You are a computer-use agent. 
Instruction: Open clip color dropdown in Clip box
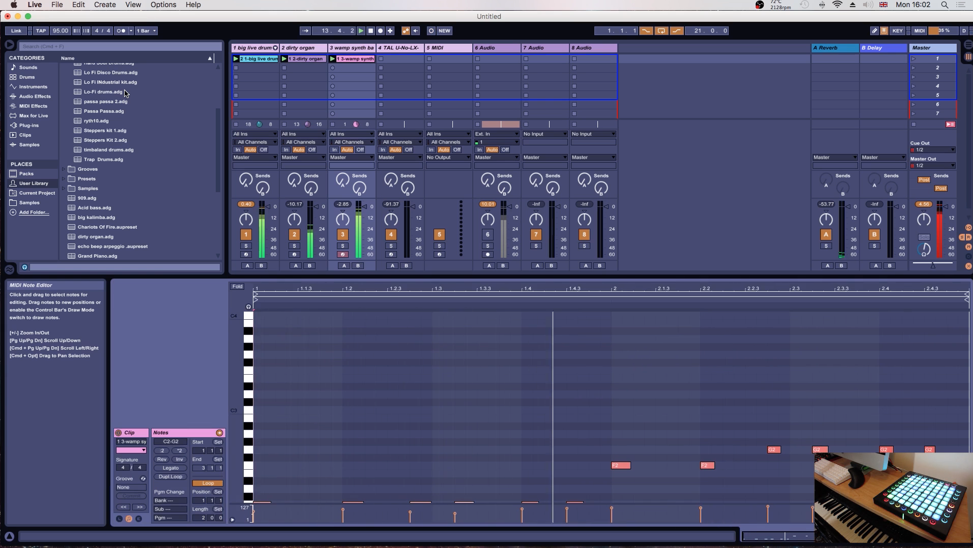tap(131, 450)
